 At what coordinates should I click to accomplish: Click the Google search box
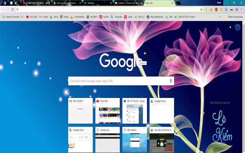(121, 81)
